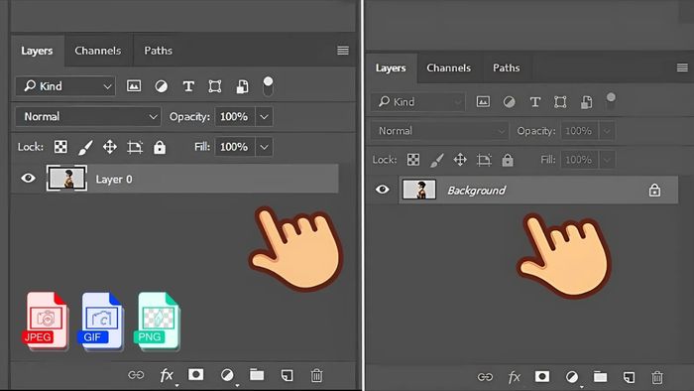694x391 pixels.
Task: Create new layer in left panel
Action: 287,375
